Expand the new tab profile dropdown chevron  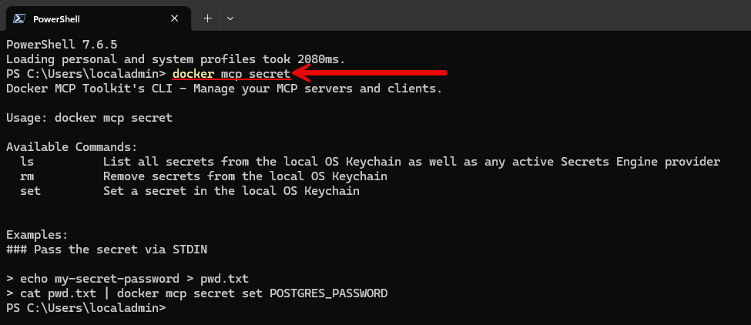(230, 18)
